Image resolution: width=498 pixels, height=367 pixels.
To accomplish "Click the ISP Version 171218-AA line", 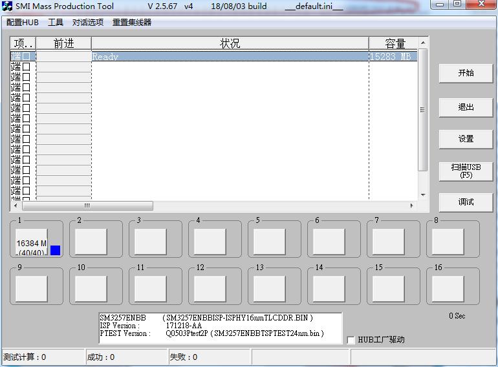I will (x=151, y=326).
